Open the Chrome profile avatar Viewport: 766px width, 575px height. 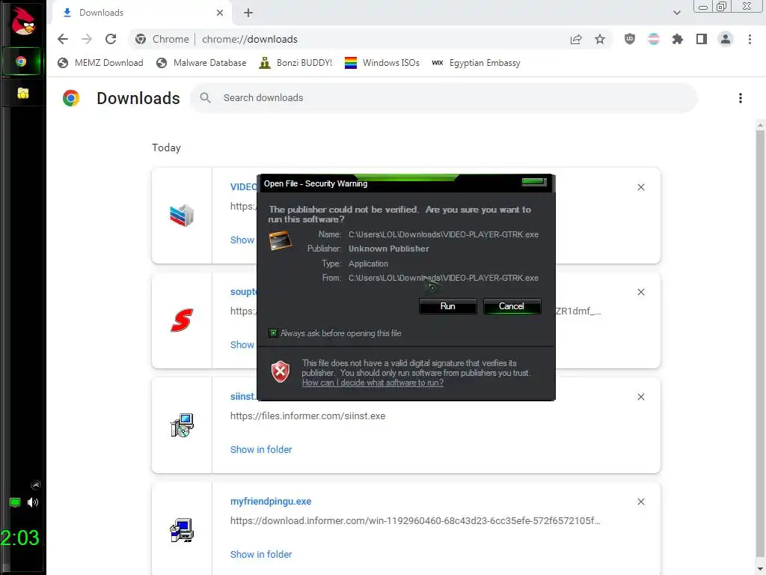click(x=726, y=39)
